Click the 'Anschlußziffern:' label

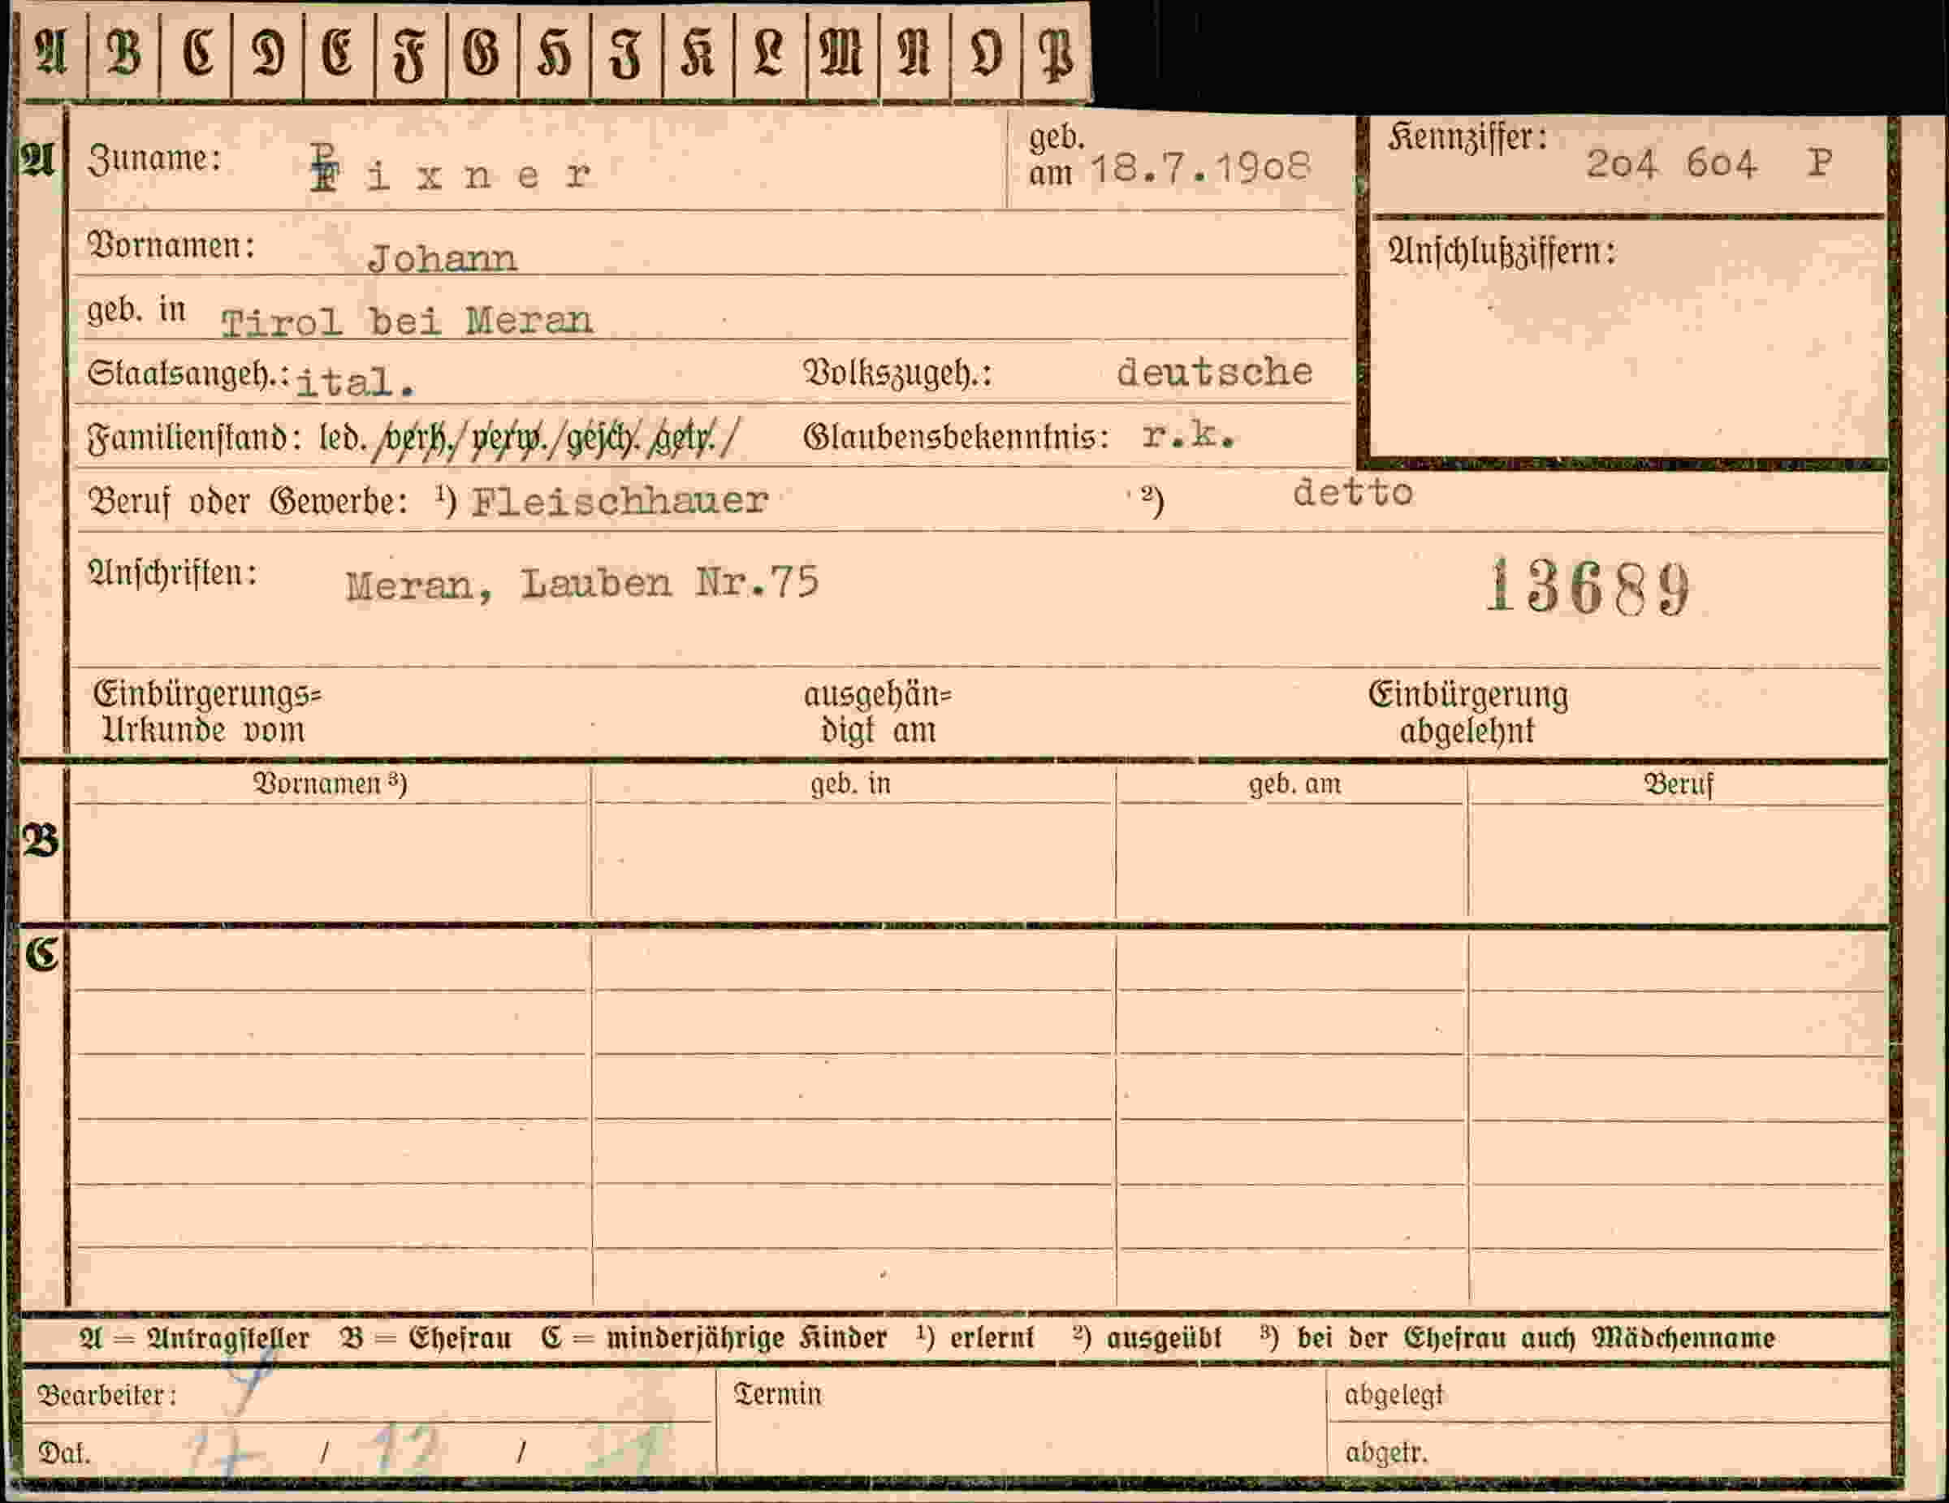pyautogui.click(x=1502, y=252)
